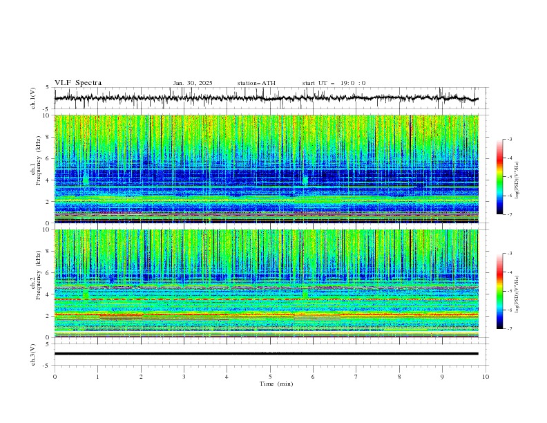Click the "8" tick on the Time axis
This screenshot has height=423, width=547.
399,377
